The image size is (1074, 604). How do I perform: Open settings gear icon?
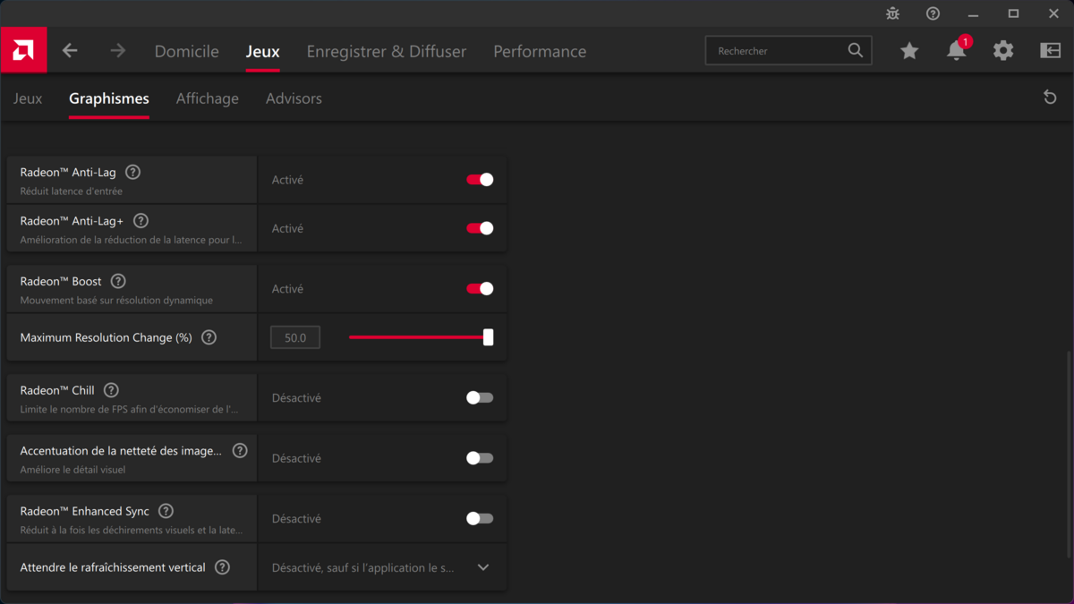point(1003,51)
